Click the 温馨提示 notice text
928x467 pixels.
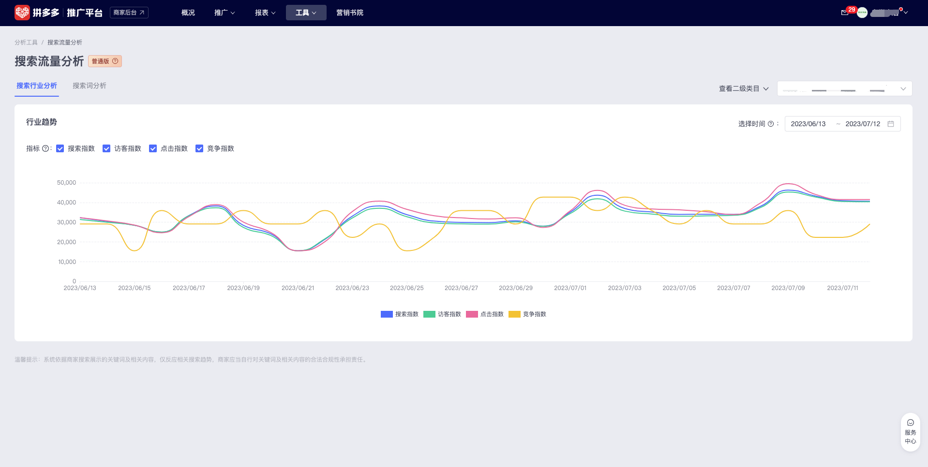[191, 360]
